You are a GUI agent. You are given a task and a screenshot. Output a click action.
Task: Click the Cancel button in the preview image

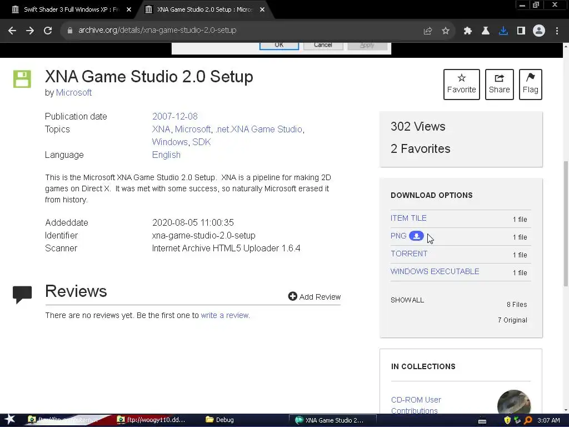[x=323, y=46]
